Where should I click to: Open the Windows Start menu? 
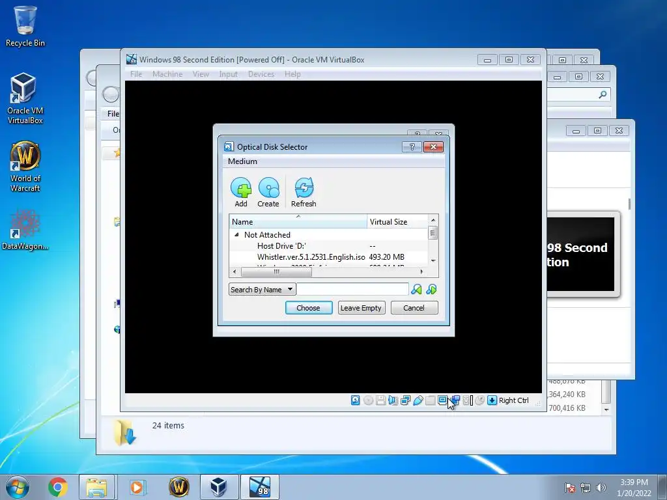point(17,487)
